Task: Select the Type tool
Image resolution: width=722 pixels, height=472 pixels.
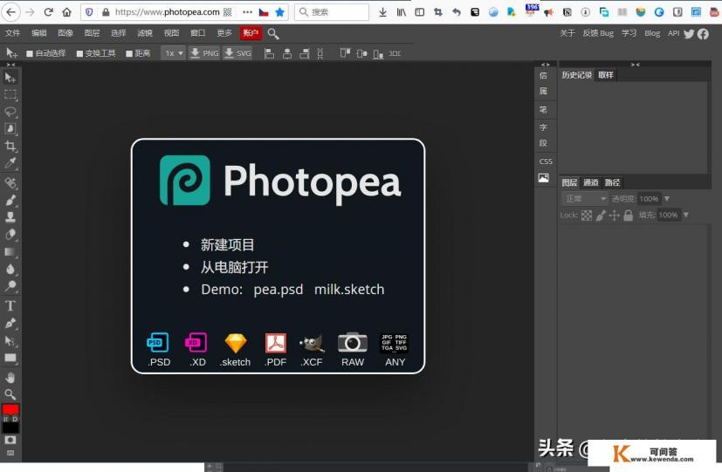Action: [x=10, y=306]
